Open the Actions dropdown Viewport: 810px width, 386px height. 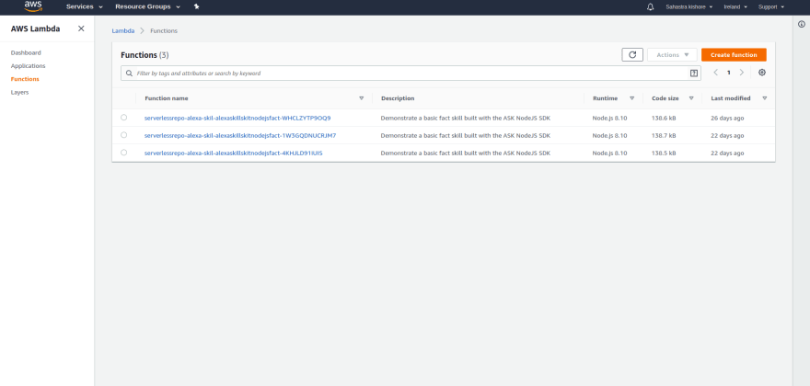click(672, 55)
